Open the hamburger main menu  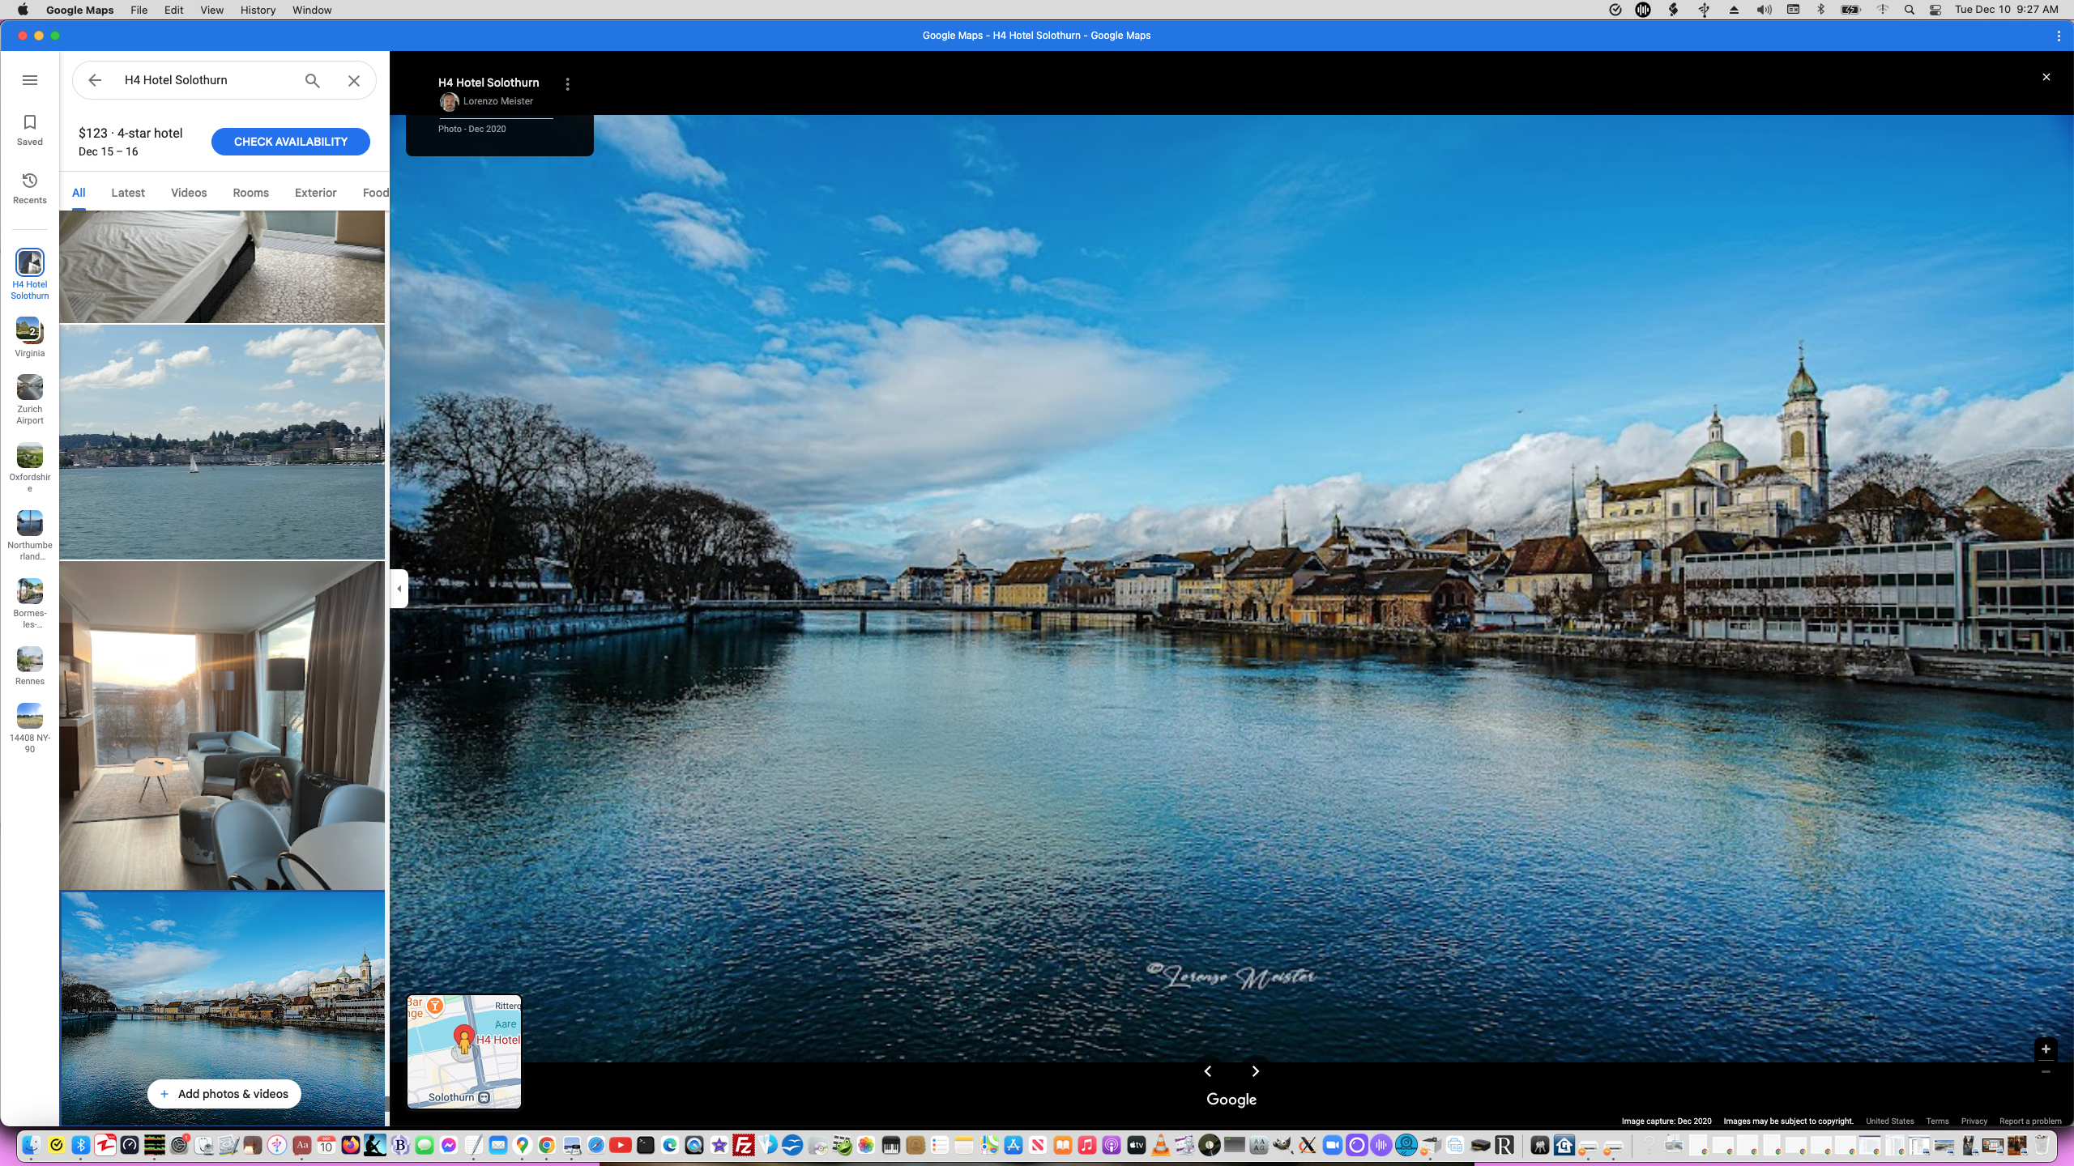(x=30, y=80)
